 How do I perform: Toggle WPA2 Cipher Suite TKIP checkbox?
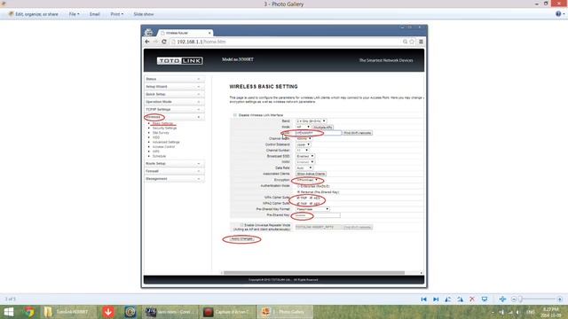coord(298,203)
